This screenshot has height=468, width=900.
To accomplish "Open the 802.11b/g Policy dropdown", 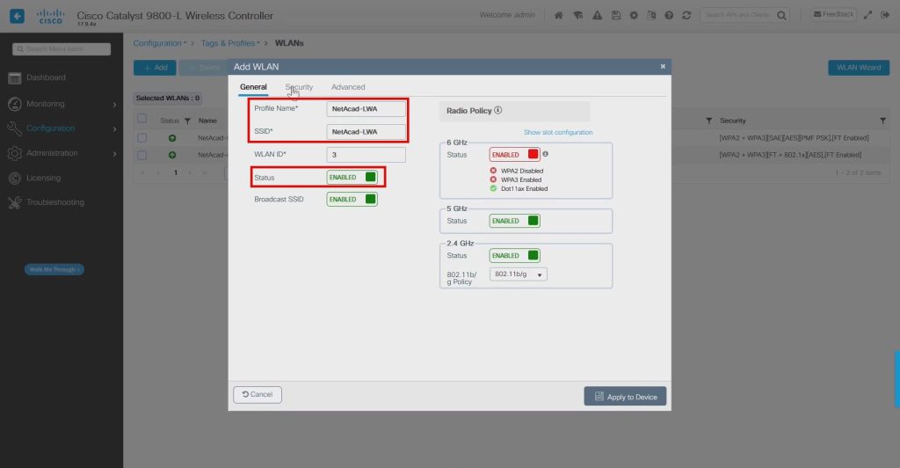I will (519, 274).
